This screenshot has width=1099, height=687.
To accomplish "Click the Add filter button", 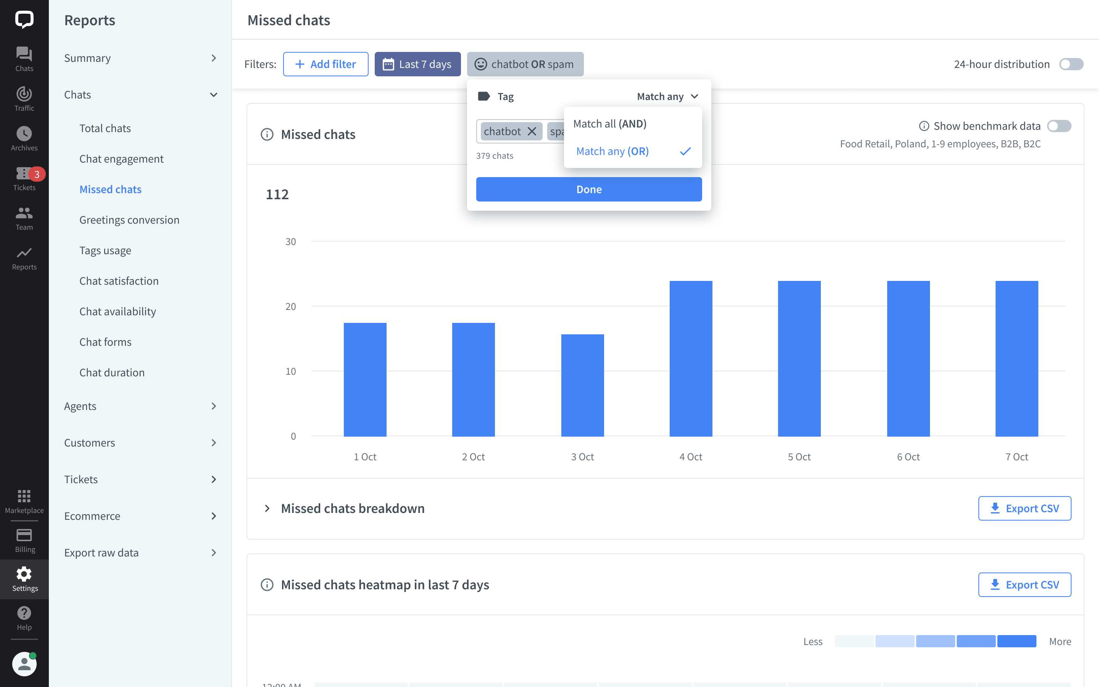I will [326, 64].
